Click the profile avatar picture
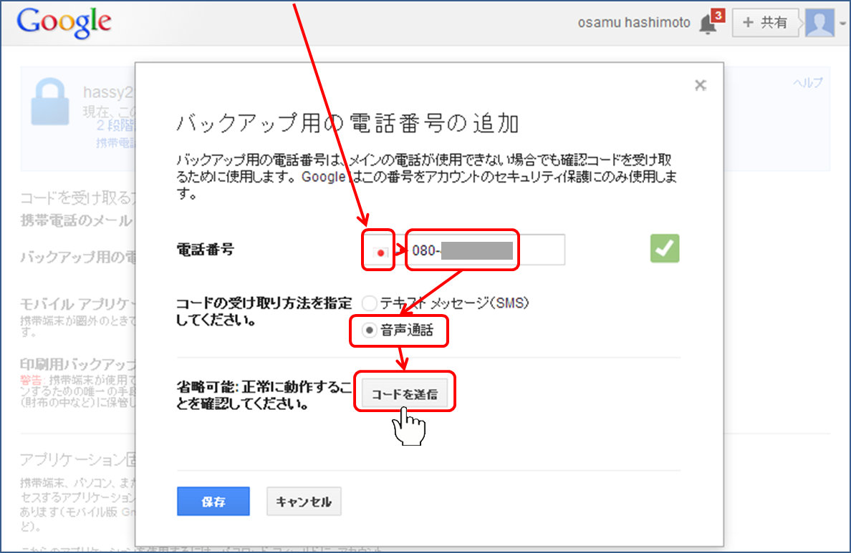The height and width of the screenshot is (553, 851). click(x=819, y=23)
